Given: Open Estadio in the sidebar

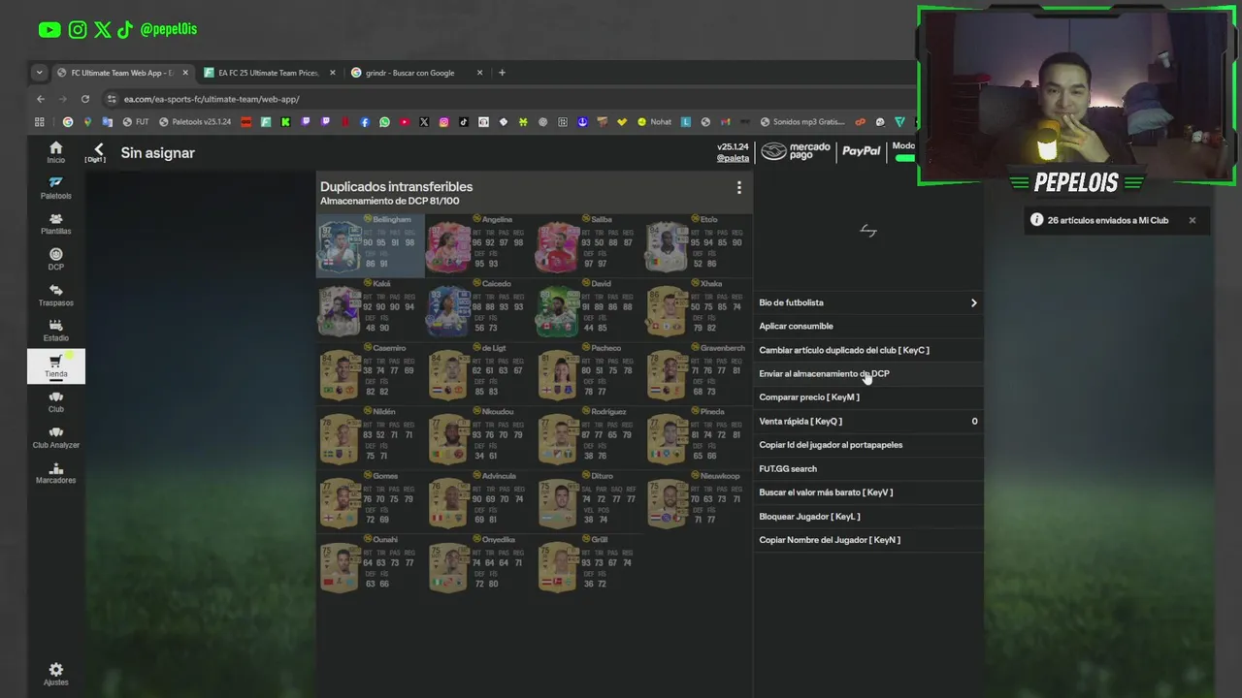Looking at the screenshot, I should tap(55, 331).
